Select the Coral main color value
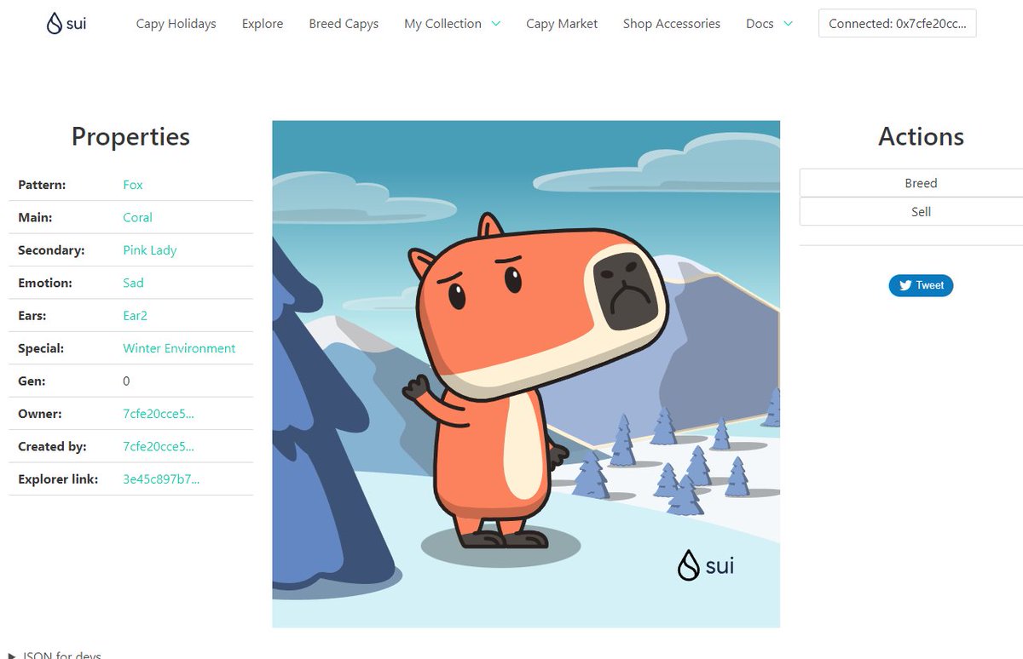1023x659 pixels. click(x=137, y=217)
